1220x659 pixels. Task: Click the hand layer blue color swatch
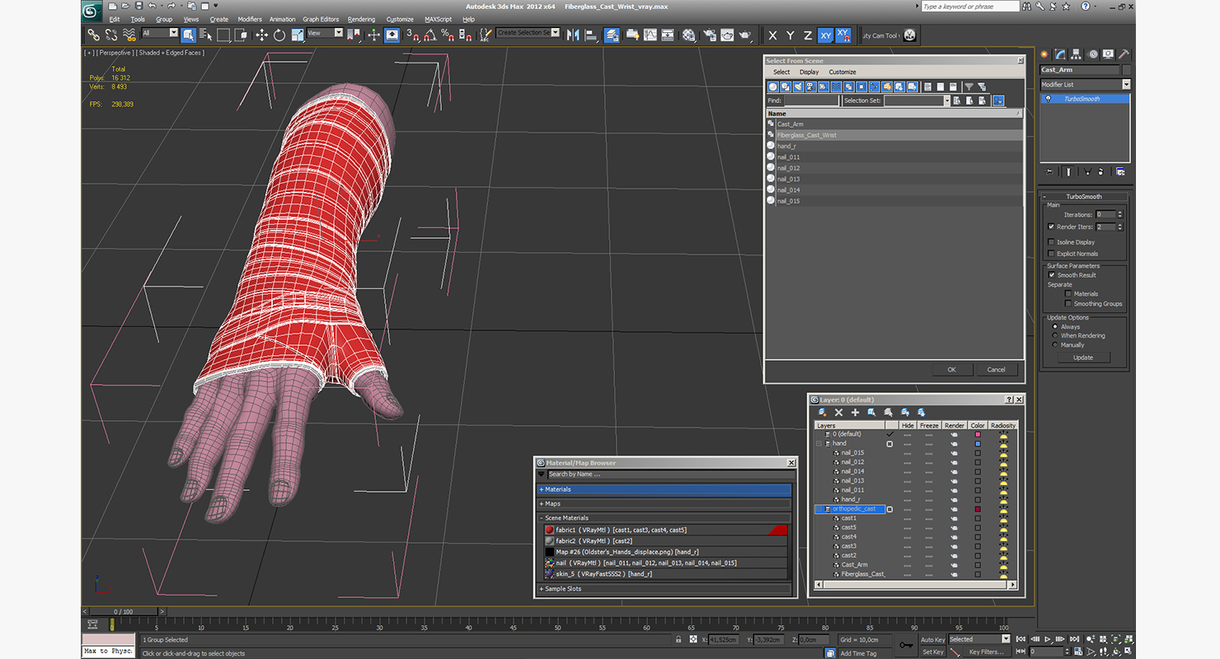click(978, 443)
